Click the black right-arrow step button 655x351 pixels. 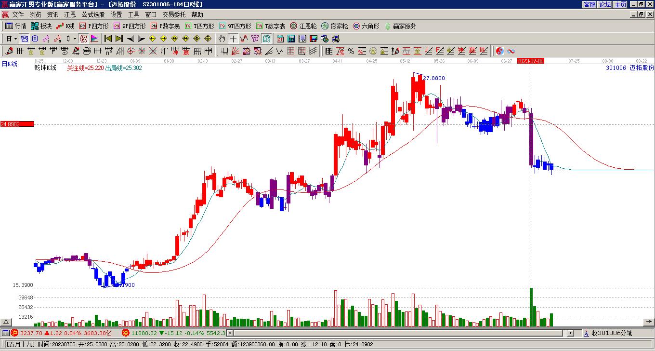click(x=142, y=39)
